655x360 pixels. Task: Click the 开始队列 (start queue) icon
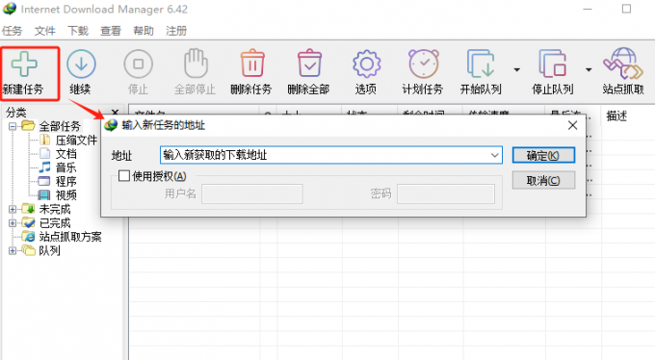tap(481, 64)
